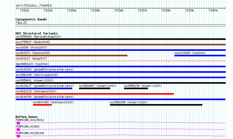Click the magenta exon under FKBP6|NM_003602
Image resolution: width=233 pixels, height=139 pixels.
(18, 130)
